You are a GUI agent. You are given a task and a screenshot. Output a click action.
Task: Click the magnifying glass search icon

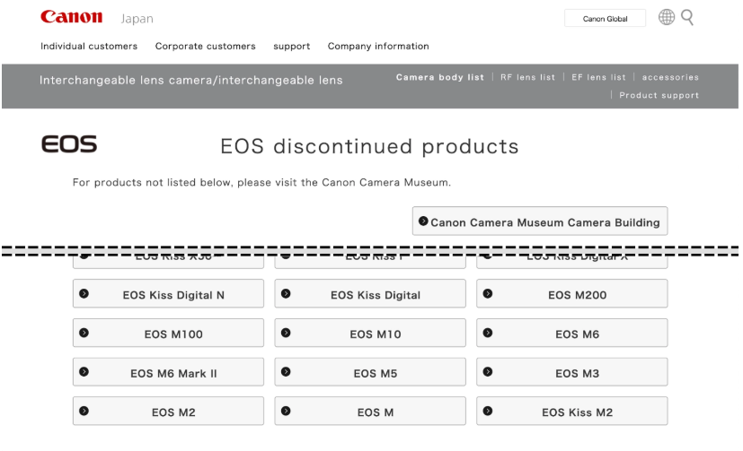pos(687,18)
